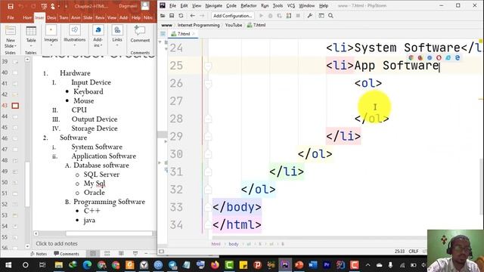Save the PowerPoint presentation with the disk icon
The width and height of the screenshot is (484, 272).
10,6
